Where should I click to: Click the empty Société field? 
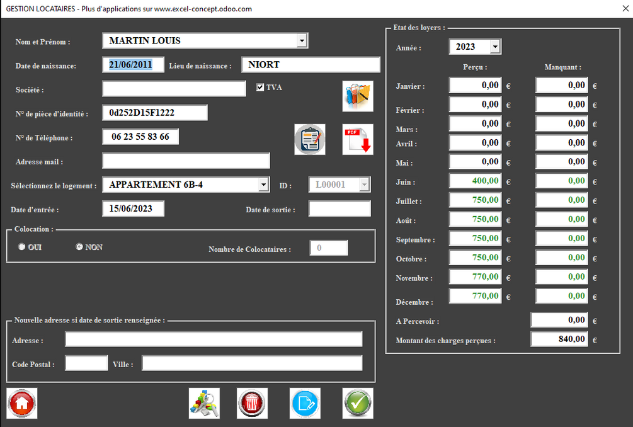click(x=174, y=88)
